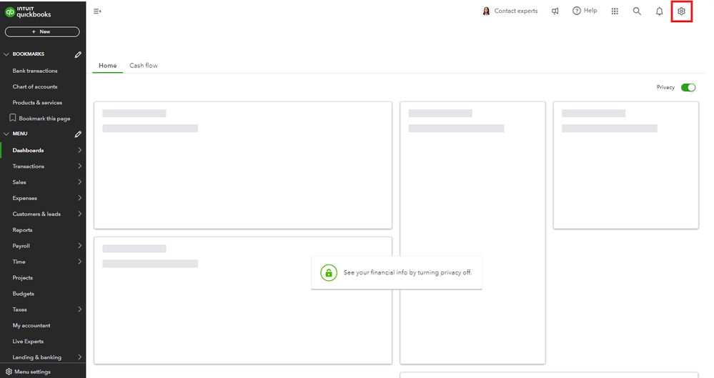Click the Help label

(x=590, y=11)
